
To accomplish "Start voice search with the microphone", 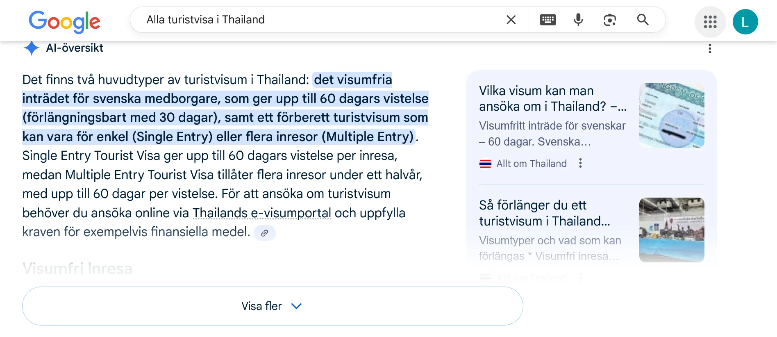I will pos(578,20).
